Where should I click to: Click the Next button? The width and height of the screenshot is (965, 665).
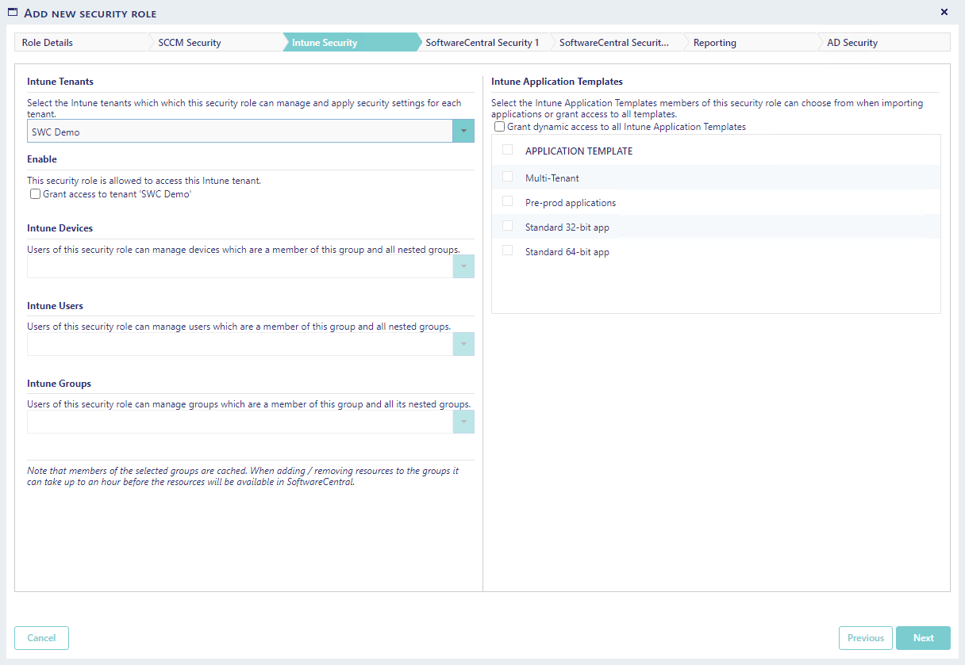[x=923, y=638]
